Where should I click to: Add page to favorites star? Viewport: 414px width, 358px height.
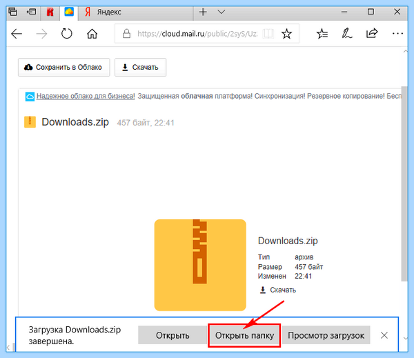[x=286, y=34]
